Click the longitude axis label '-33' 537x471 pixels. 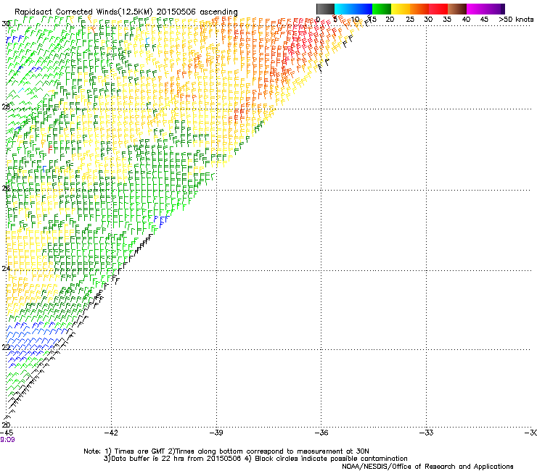(426, 433)
